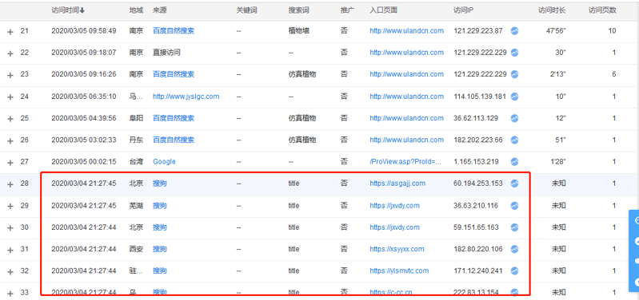The width and height of the screenshot is (639, 300).
Task: Click the Google source link
Action: (x=164, y=162)
